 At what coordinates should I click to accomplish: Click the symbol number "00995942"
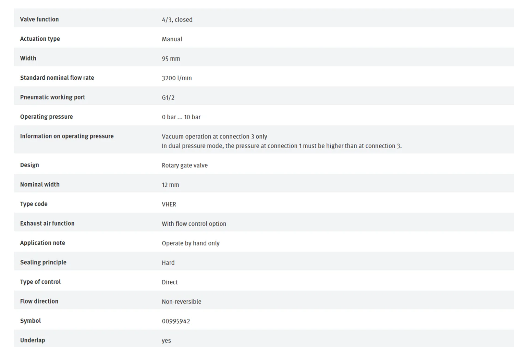pos(176,321)
